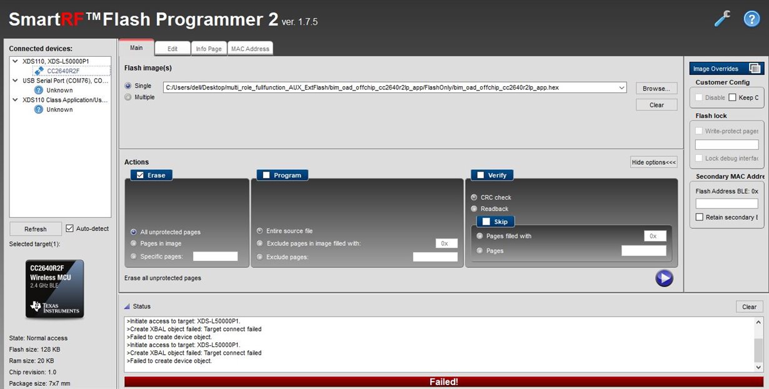This screenshot has height=389, width=769.
Task: Click Hide options<<< button
Action: coord(654,162)
